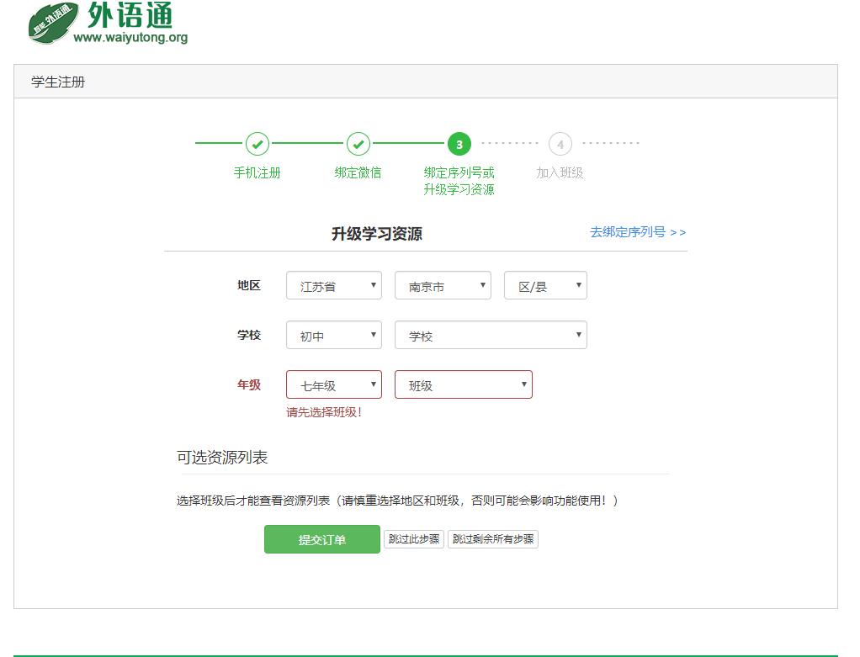This screenshot has height=657, width=860.
Task: Click the 地区 field label
Action: (248, 285)
